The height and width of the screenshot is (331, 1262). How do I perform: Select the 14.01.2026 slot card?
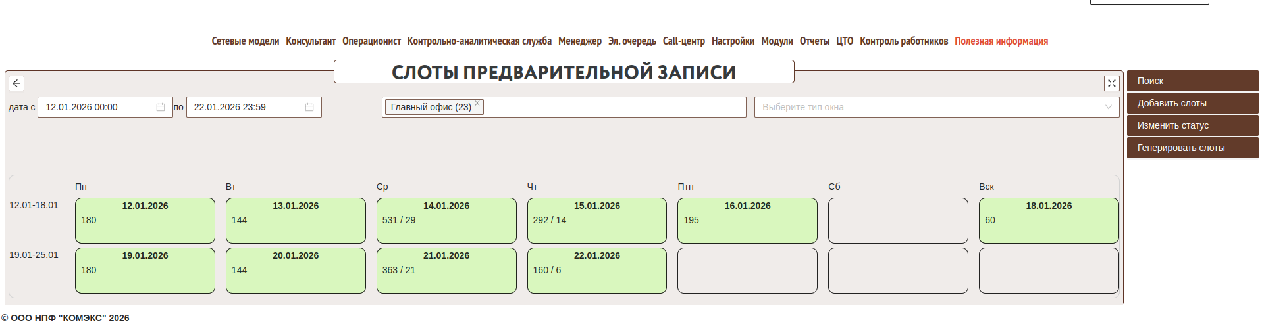(446, 221)
